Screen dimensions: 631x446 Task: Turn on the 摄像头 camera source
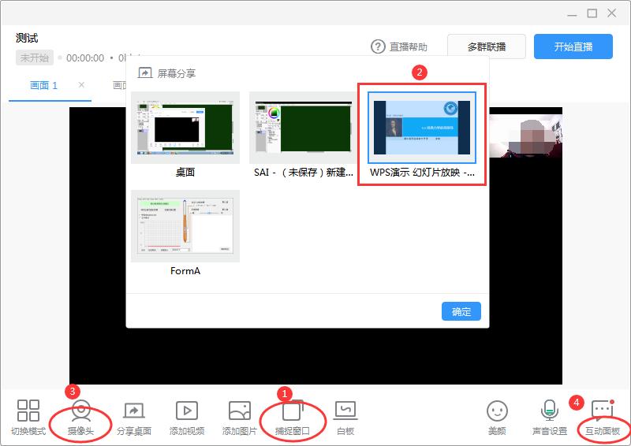click(81, 418)
